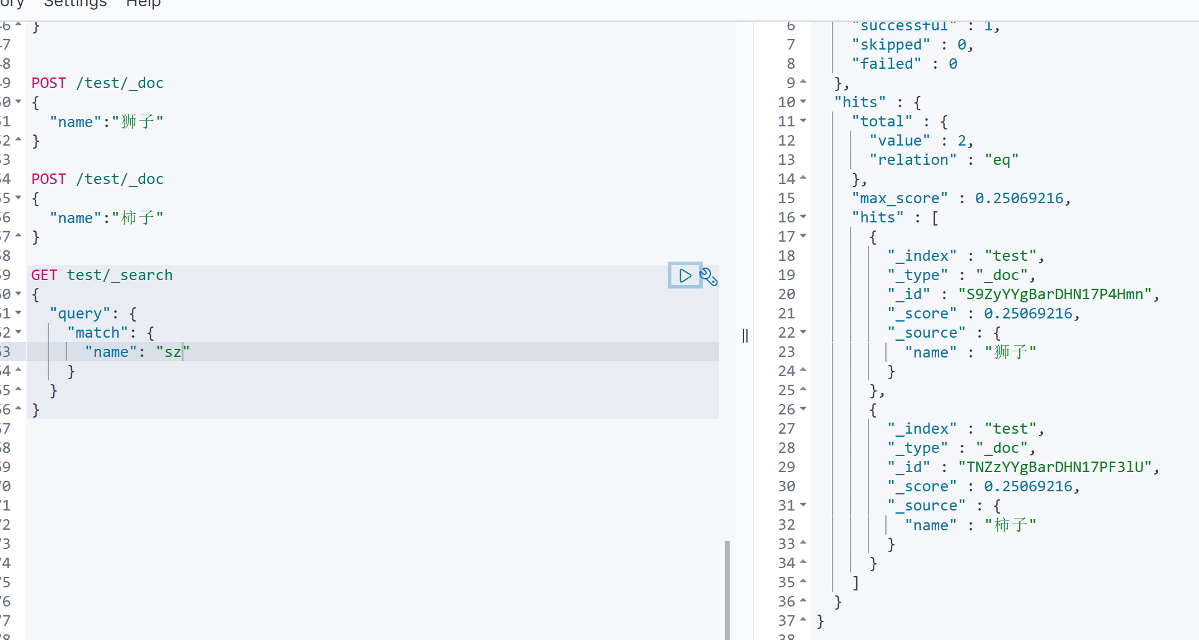Click the "name" : "狮子" response line
The image size is (1199, 640).
point(971,352)
